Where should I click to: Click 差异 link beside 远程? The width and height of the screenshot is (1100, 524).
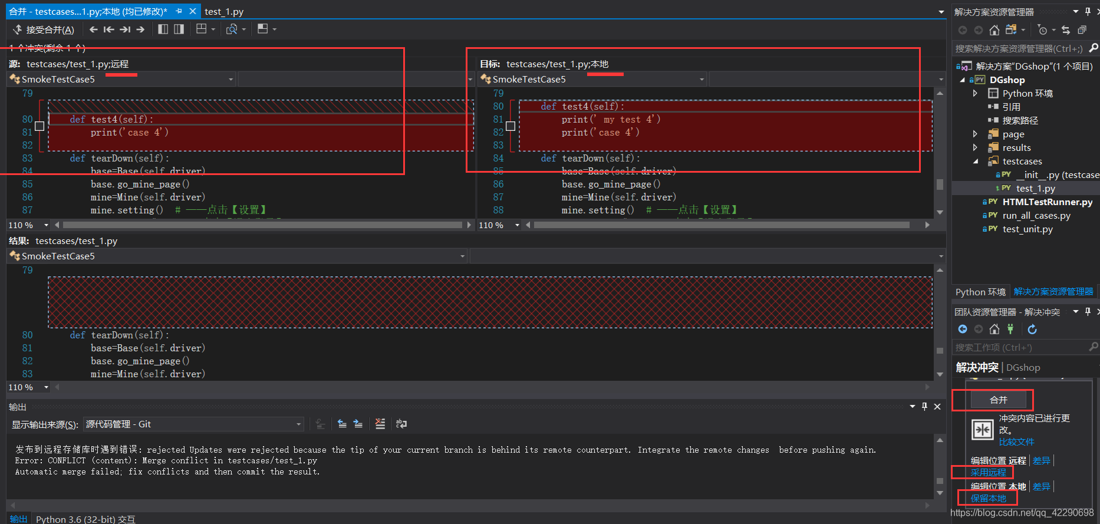coord(1042,460)
